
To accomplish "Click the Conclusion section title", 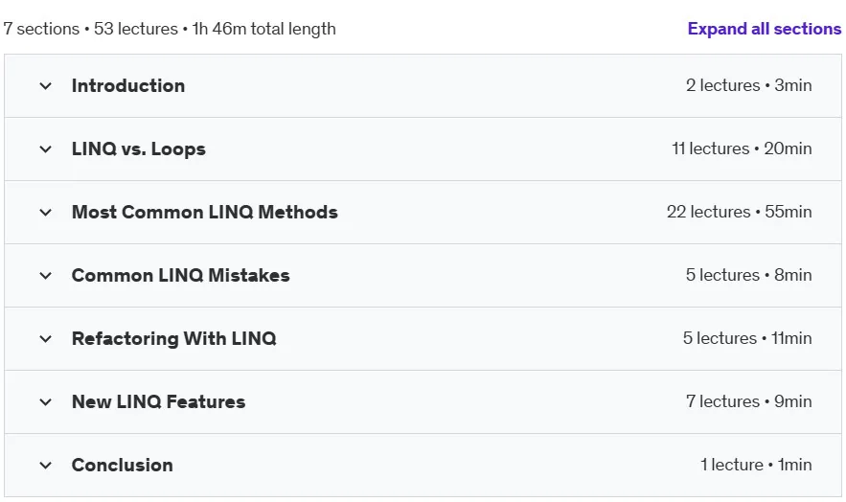I will [x=123, y=465].
